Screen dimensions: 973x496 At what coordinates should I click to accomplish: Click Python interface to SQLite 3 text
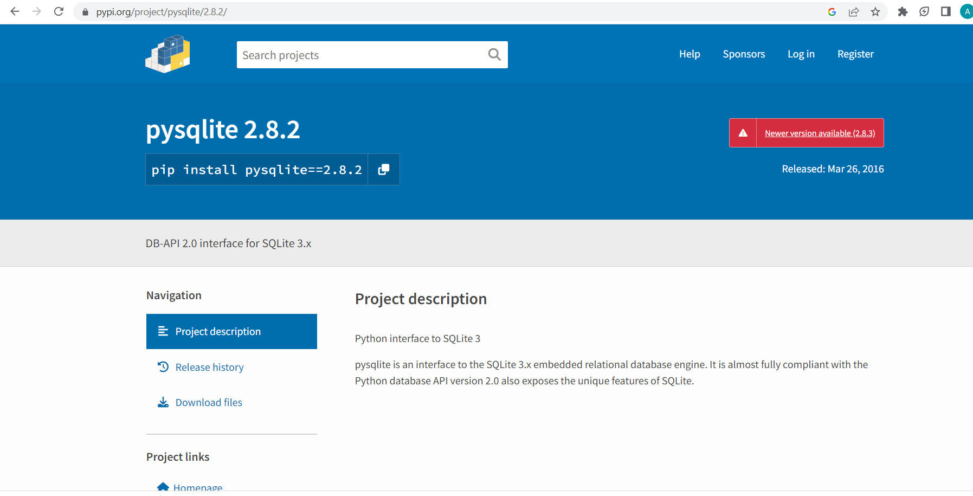[x=417, y=338]
